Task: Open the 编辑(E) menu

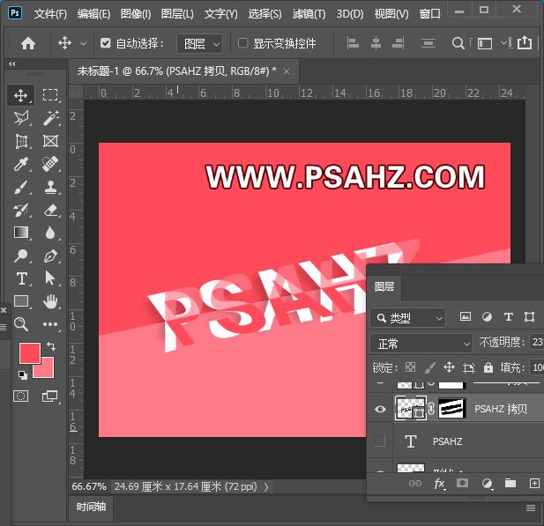Action: tap(93, 14)
